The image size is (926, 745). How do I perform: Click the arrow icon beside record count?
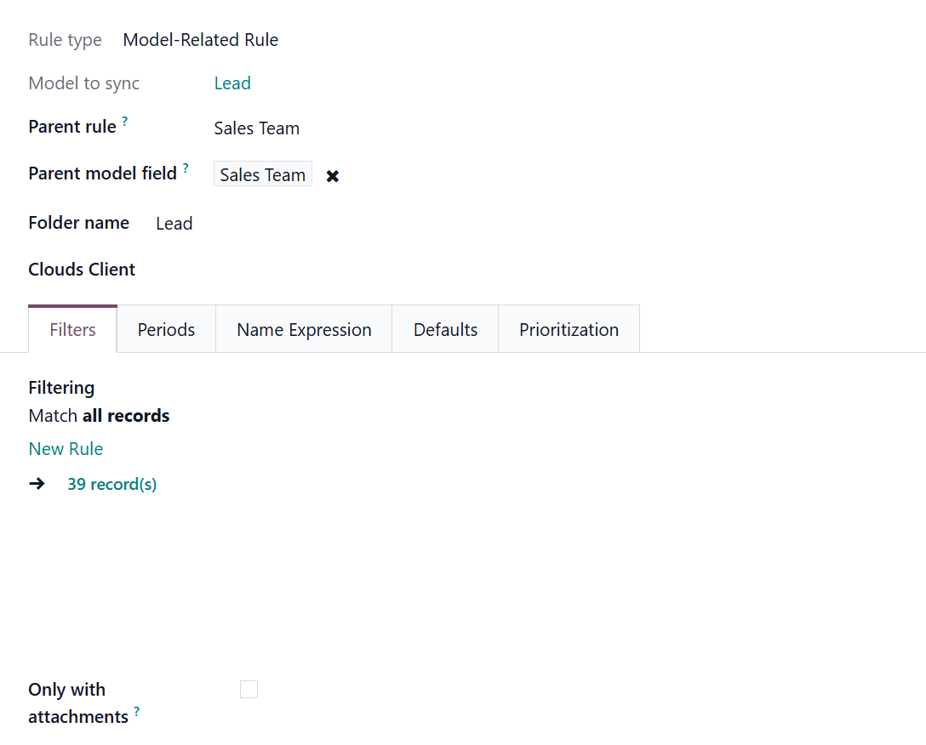pos(37,484)
